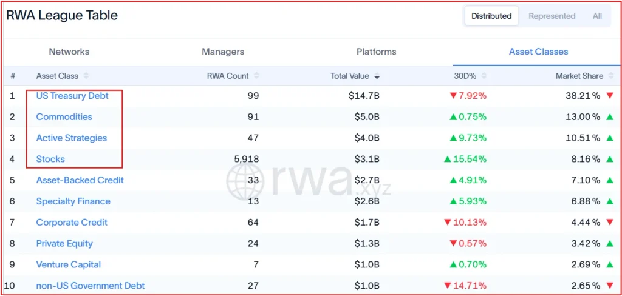Sort by 30D% column arrows
Image resolution: width=622 pixels, height=296 pixels.
(x=484, y=76)
